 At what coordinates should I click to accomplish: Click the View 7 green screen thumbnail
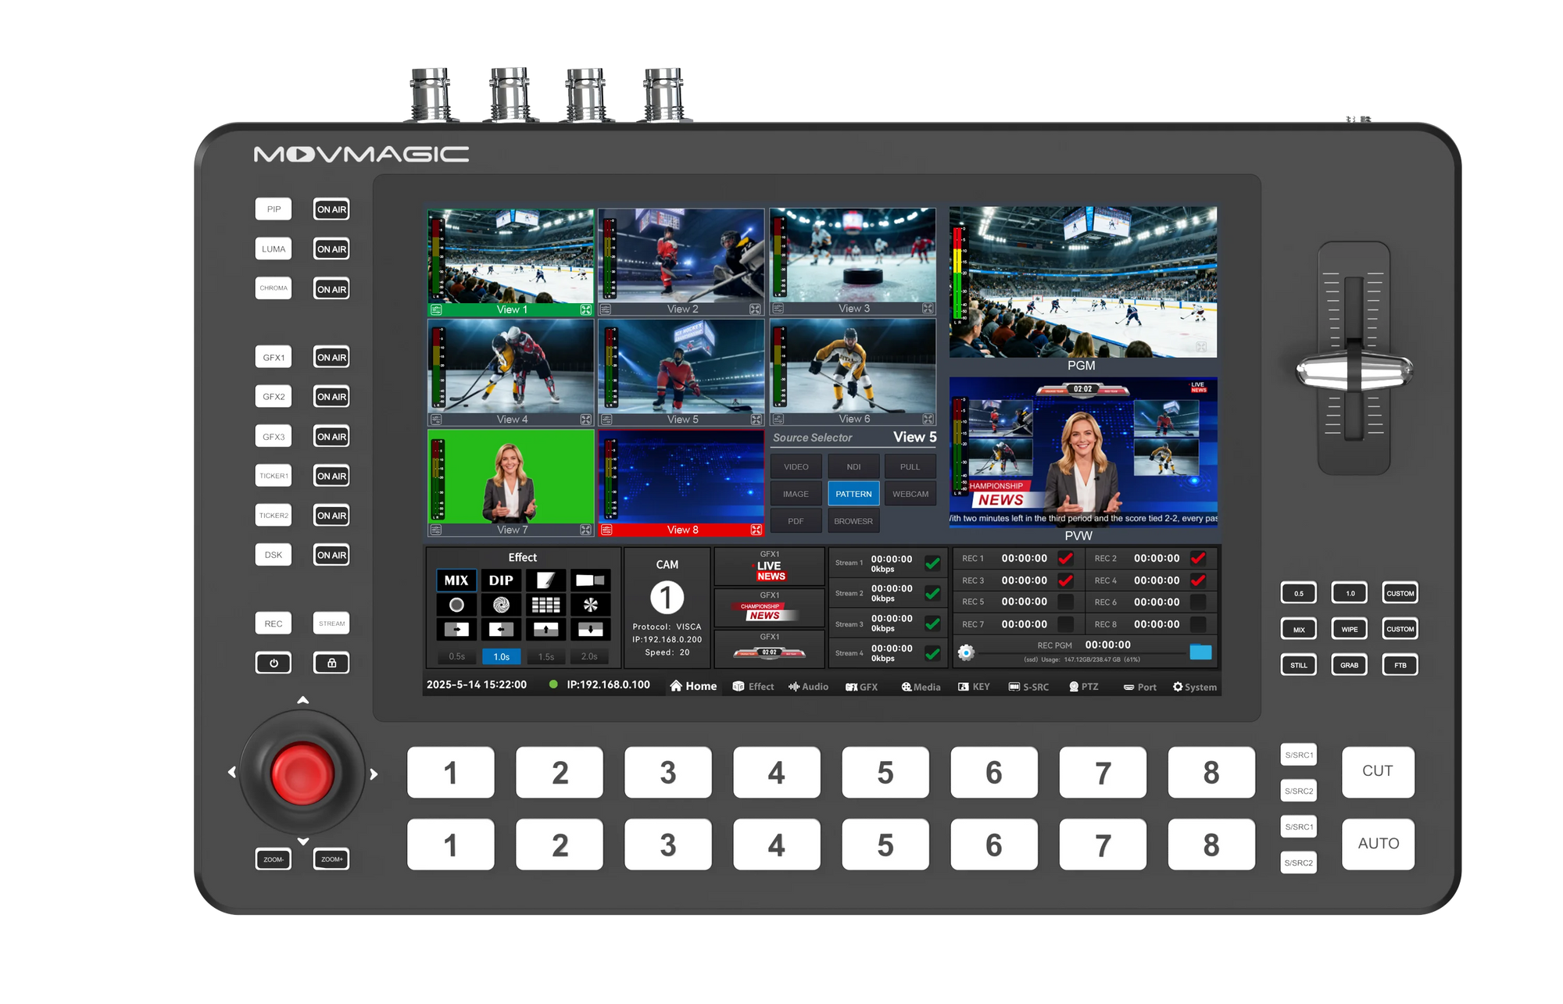click(x=511, y=477)
